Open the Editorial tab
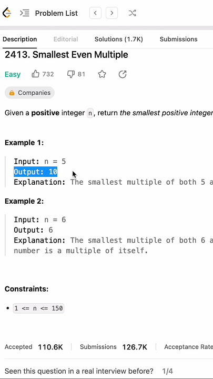 tap(66, 39)
